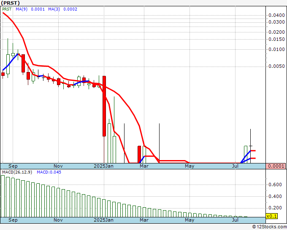Click the tall red January 2025 candlestick
The image size is (287, 230).
click(x=104, y=106)
